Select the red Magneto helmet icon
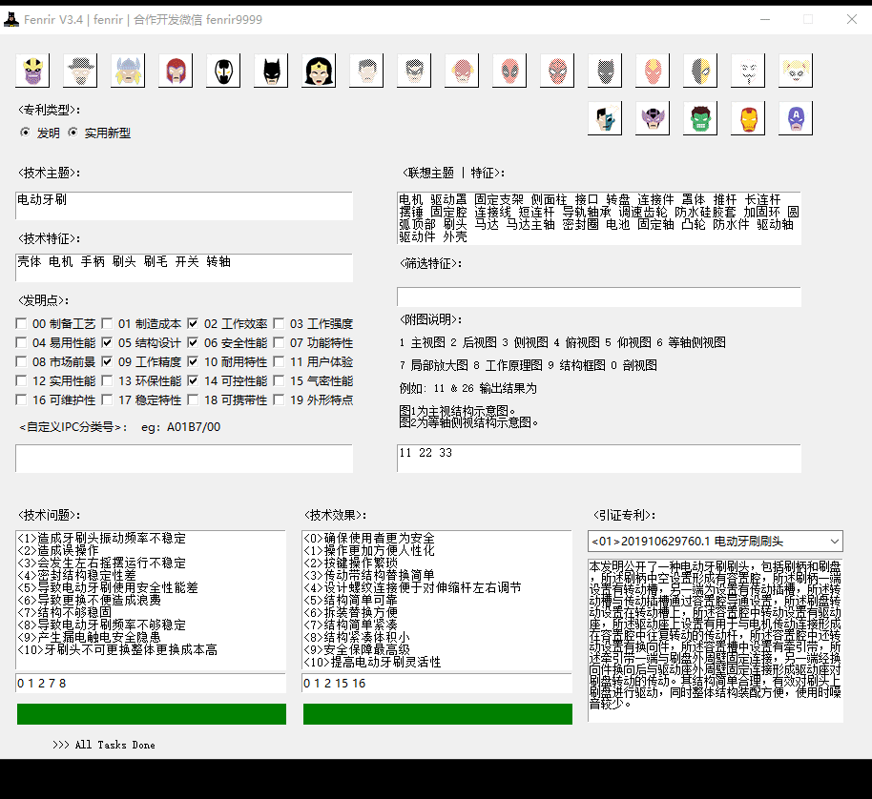Screen dimensions: 872x799 coord(176,70)
